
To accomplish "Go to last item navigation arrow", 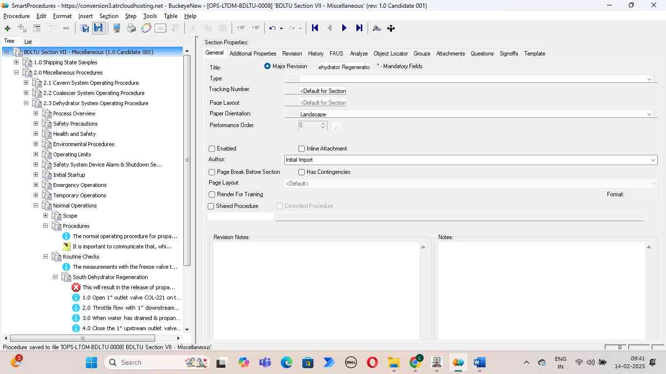I will 359,28.
